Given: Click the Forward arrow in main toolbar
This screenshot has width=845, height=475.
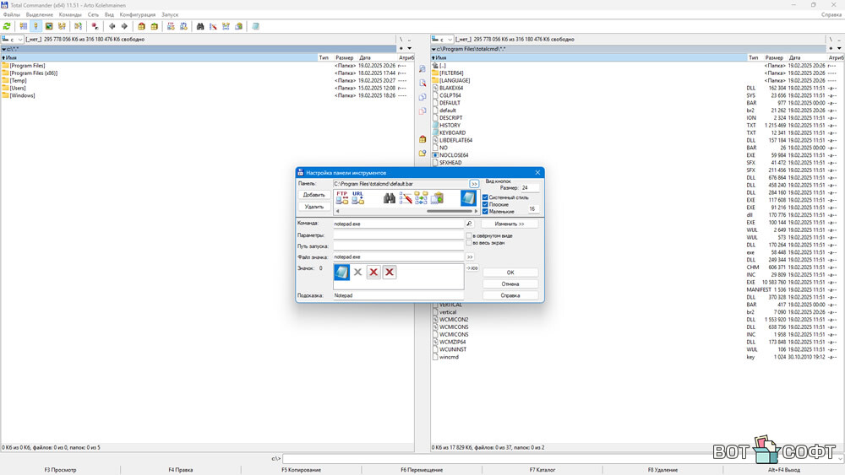Looking at the screenshot, I should [x=124, y=26].
